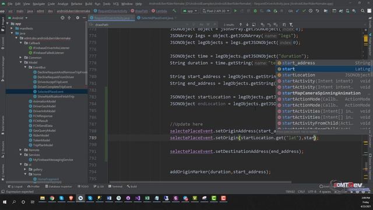This screenshot has width=373, height=210.
Task: Switch to the SelectedPlaceEvent.java editor tab
Action: click(x=157, y=18)
